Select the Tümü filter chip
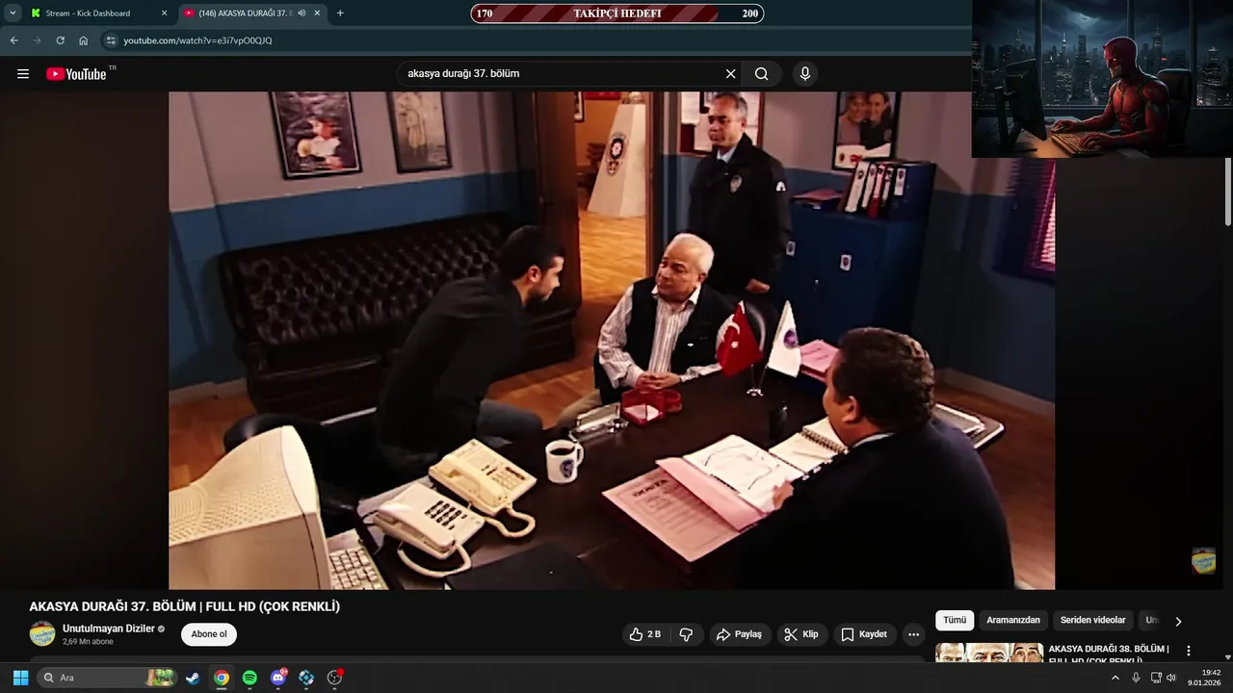 [x=955, y=621]
